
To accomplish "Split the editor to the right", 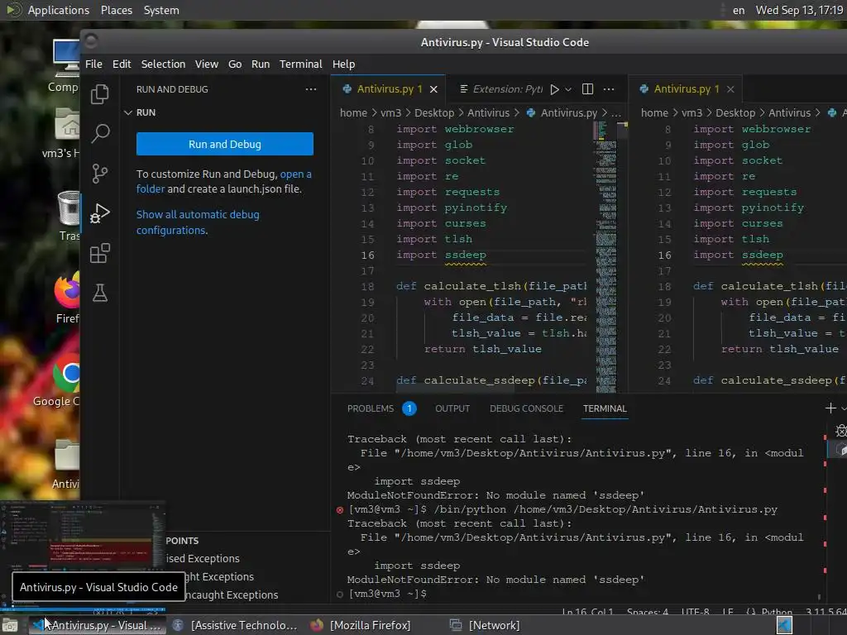I will pos(588,89).
